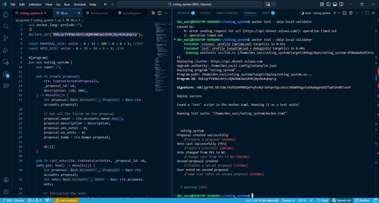This screenshot has width=379, height=203.
Task: Expand breadcrumb 'programs' folder
Action: [22, 20]
